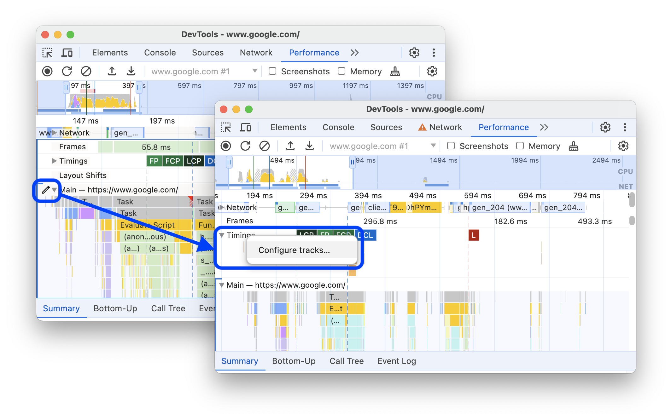Click the Configure tracks button
This screenshot has width=671, height=414.
point(295,250)
